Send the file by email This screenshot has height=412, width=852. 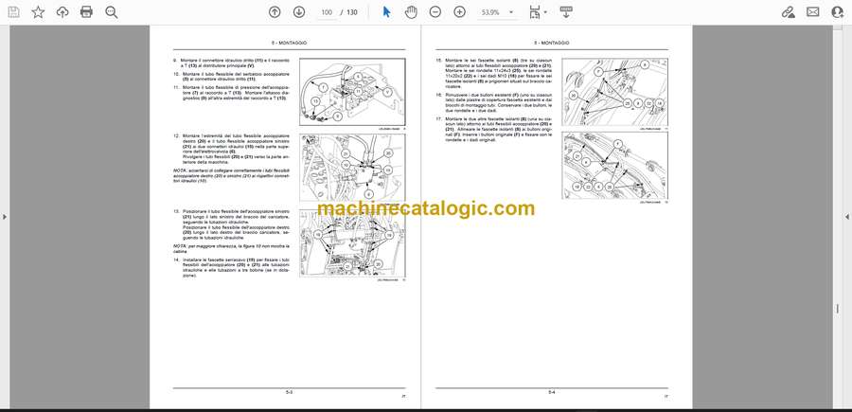[x=813, y=12]
